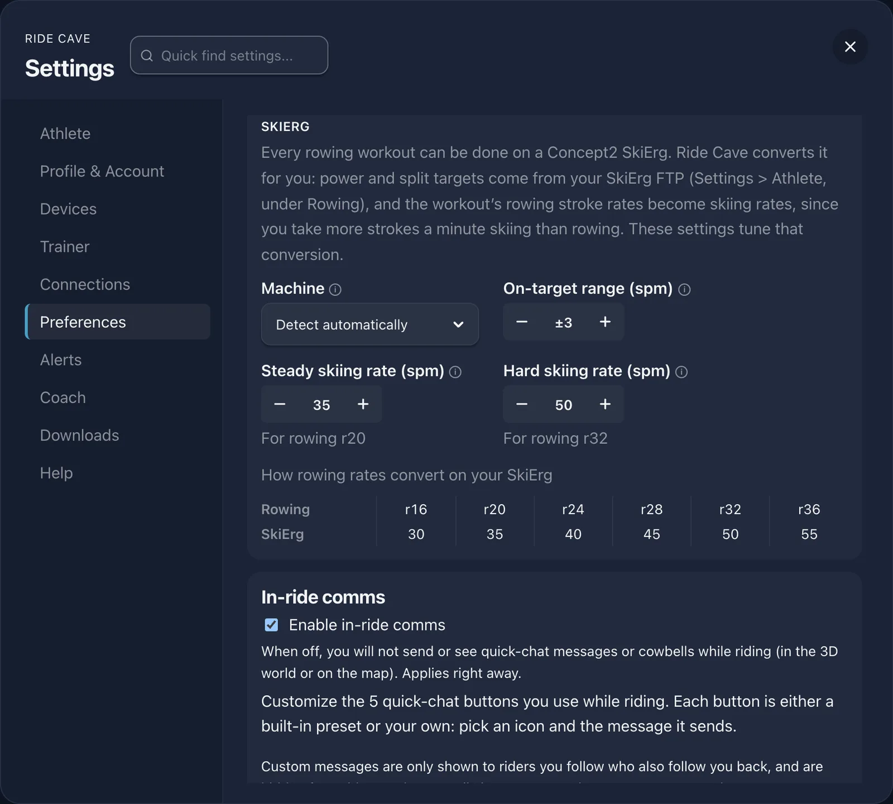Click the In-ride comms heading
Screen dimensions: 893x804
click(323, 597)
